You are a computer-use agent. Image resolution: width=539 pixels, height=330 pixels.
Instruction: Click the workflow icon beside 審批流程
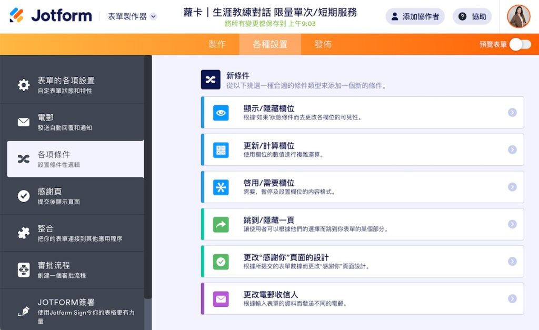(x=24, y=270)
